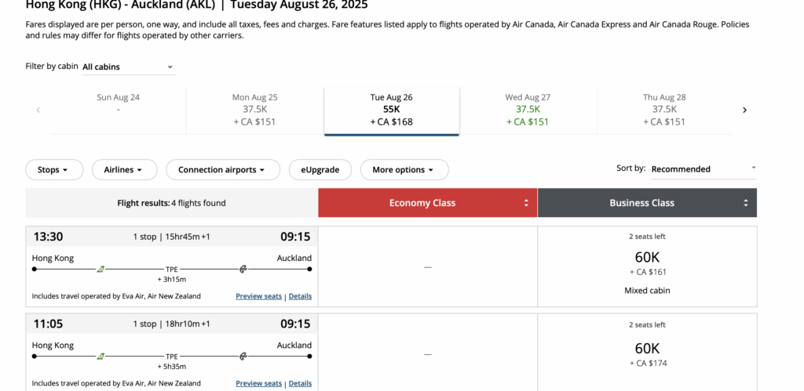Screen dimensions: 804x391
Task: Toggle the eUpgrade filter
Action: tap(320, 170)
